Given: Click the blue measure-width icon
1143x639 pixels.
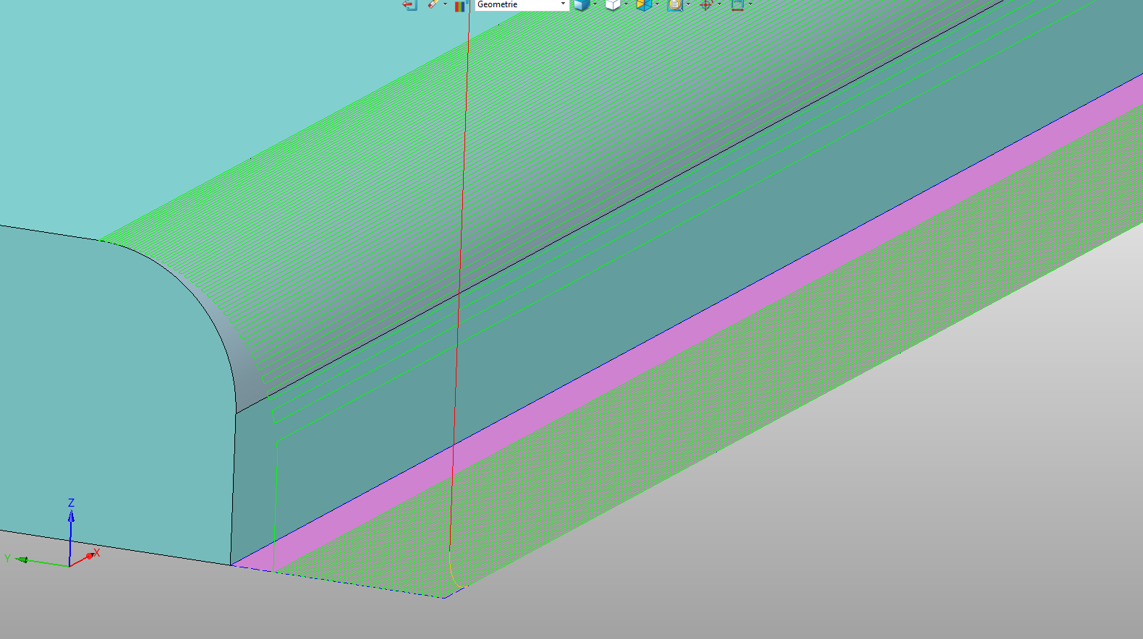Looking at the screenshot, I should pyautogui.click(x=737, y=5).
